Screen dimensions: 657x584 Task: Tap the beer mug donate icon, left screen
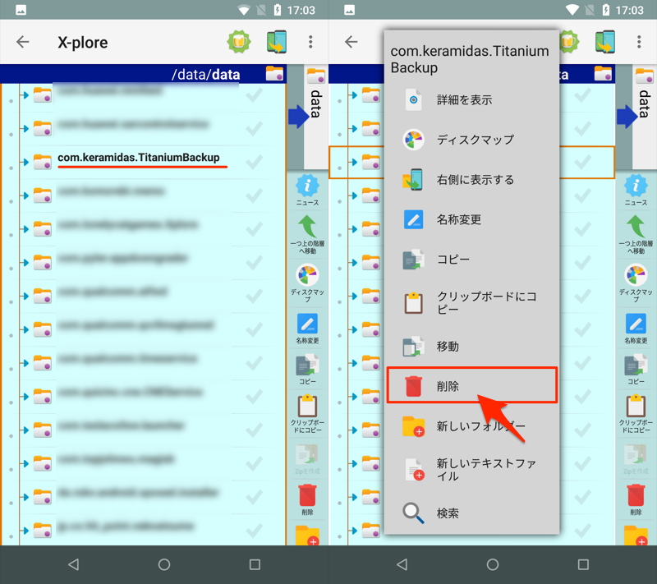tap(239, 42)
